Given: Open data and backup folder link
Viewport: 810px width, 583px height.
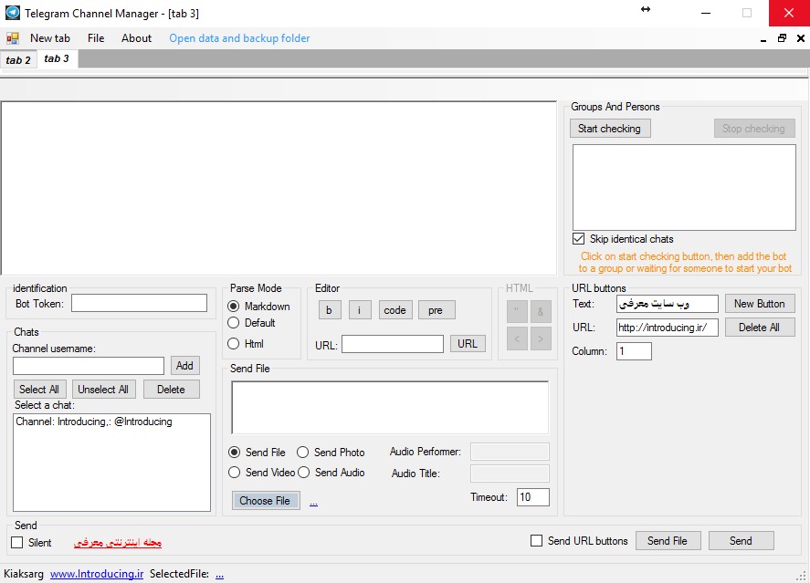Looking at the screenshot, I should click(239, 38).
